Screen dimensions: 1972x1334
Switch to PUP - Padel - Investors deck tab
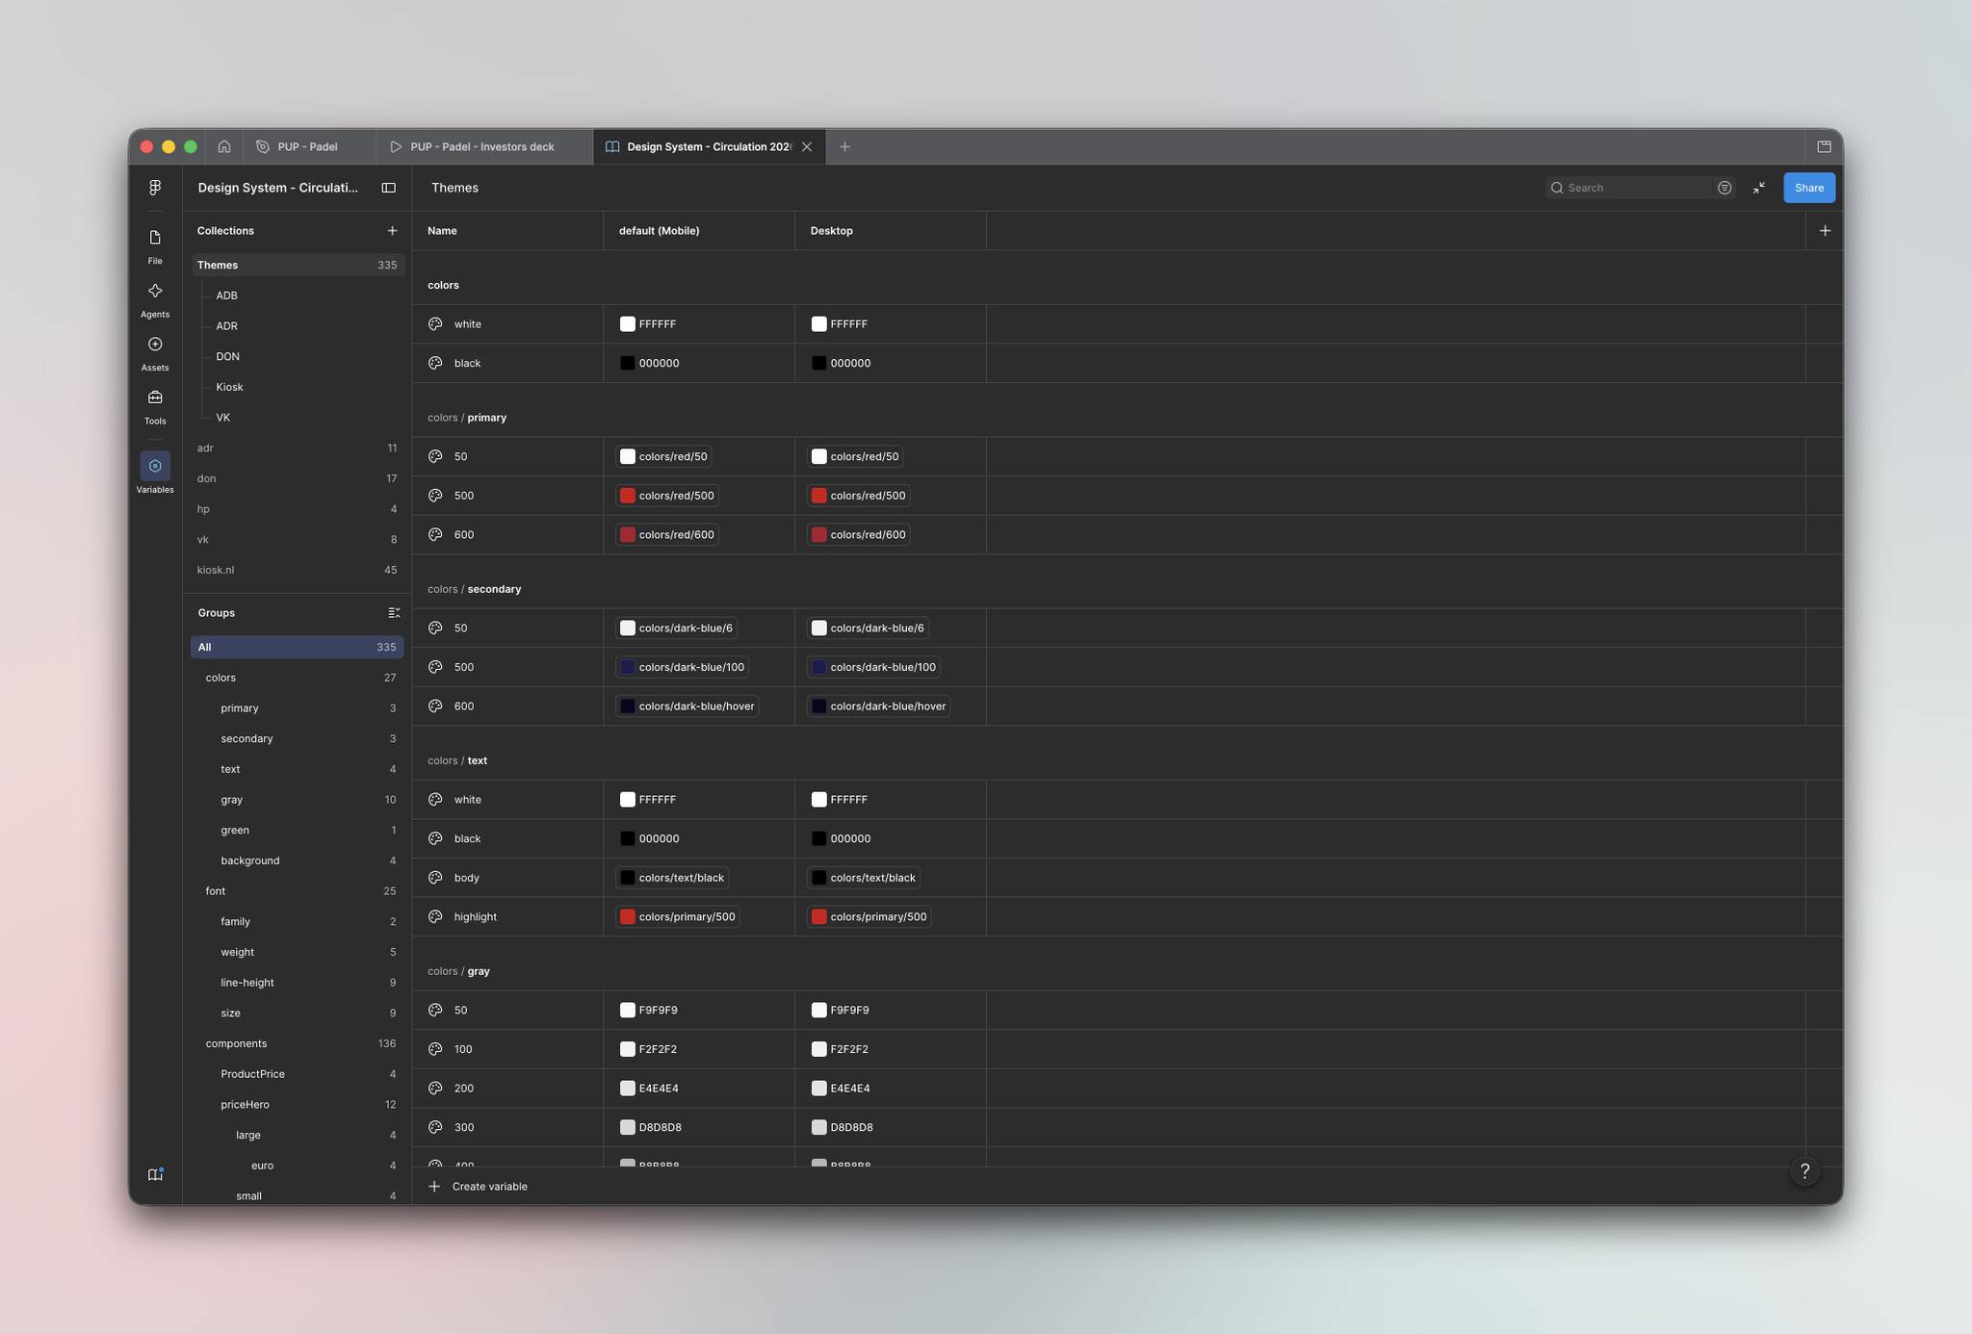[483, 146]
